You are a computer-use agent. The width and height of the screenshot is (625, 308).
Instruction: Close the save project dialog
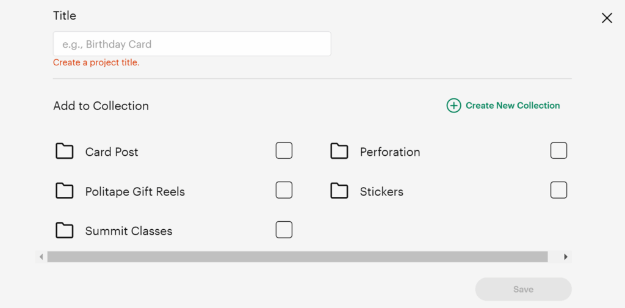click(x=607, y=18)
